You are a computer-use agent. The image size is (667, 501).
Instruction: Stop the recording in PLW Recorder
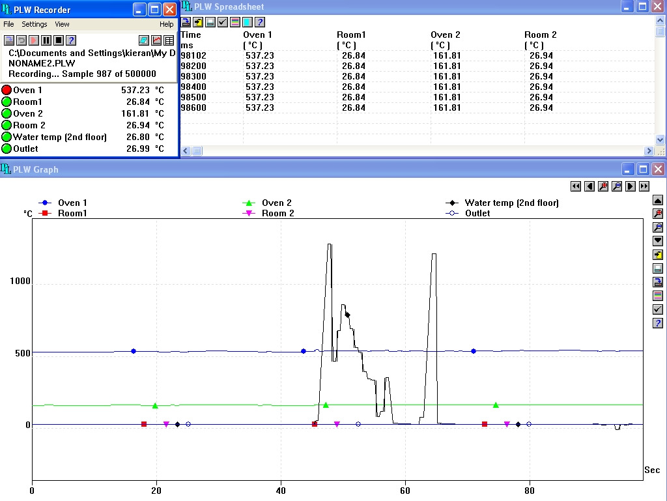[58, 40]
